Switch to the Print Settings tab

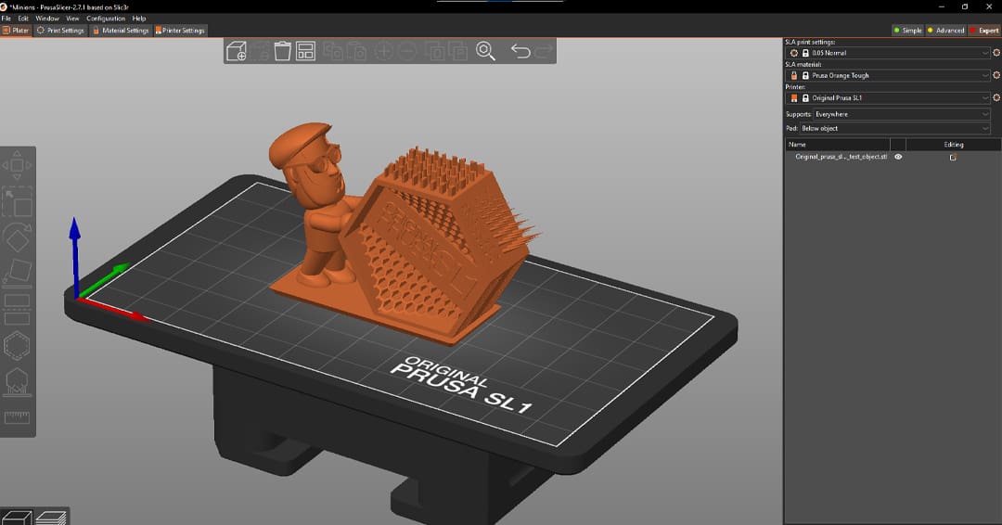click(60, 30)
